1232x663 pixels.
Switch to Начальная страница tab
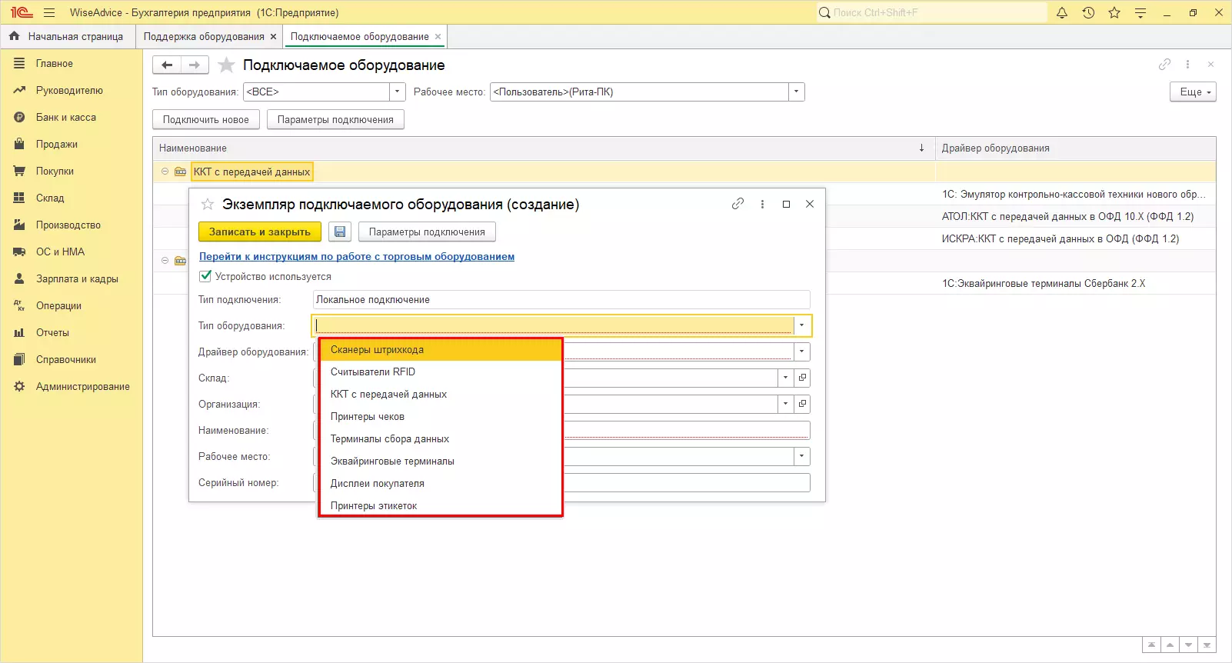(x=67, y=36)
